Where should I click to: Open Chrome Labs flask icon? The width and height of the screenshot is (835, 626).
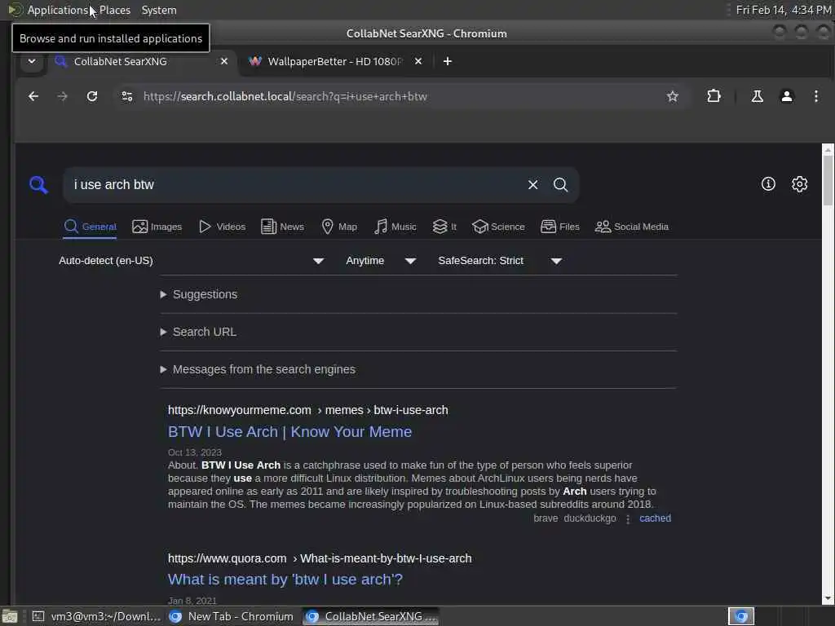757,96
